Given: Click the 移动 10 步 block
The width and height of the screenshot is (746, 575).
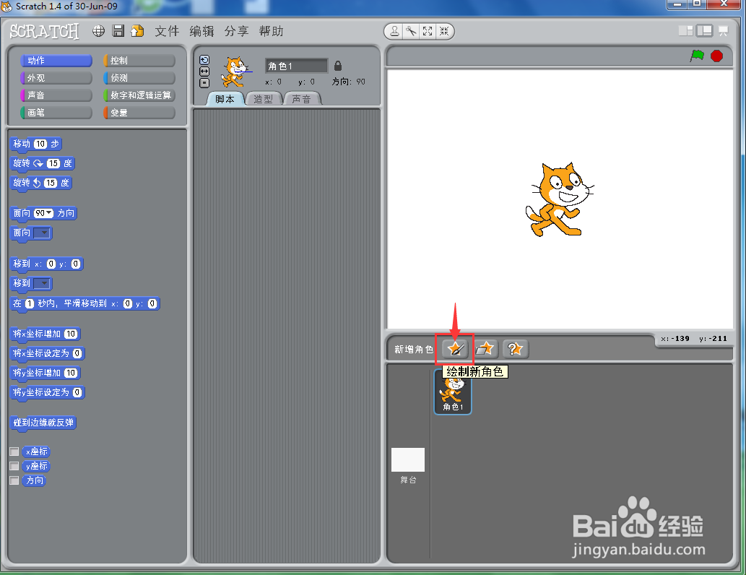Looking at the screenshot, I should point(36,144).
